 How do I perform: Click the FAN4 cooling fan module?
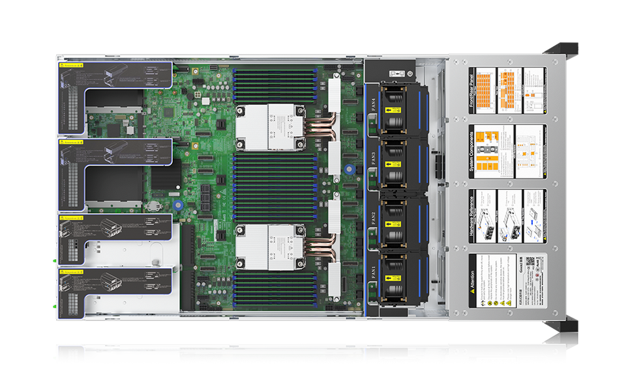click(x=395, y=105)
